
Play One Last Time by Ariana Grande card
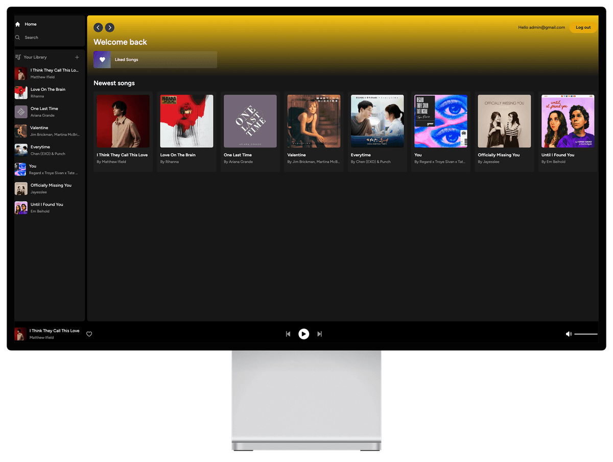[250, 128]
